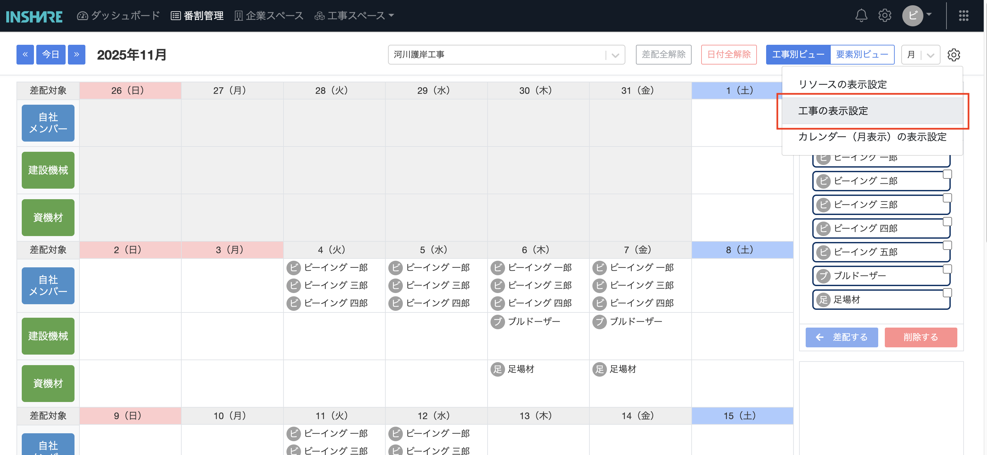987x455 pixels.
Task: Click the 2（日）date header
Action: click(x=130, y=250)
